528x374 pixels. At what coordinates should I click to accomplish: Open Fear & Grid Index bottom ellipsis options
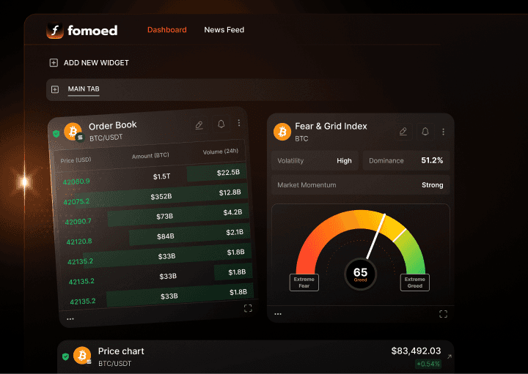(x=278, y=314)
